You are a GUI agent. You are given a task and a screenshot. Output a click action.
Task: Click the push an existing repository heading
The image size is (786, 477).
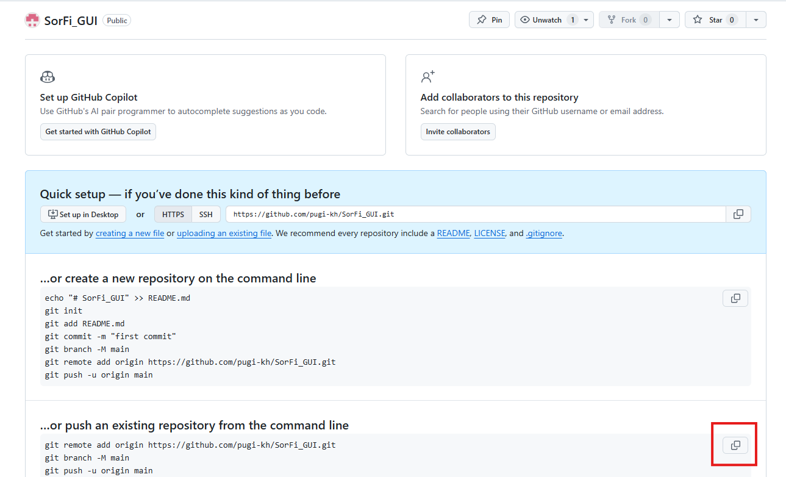point(195,425)
